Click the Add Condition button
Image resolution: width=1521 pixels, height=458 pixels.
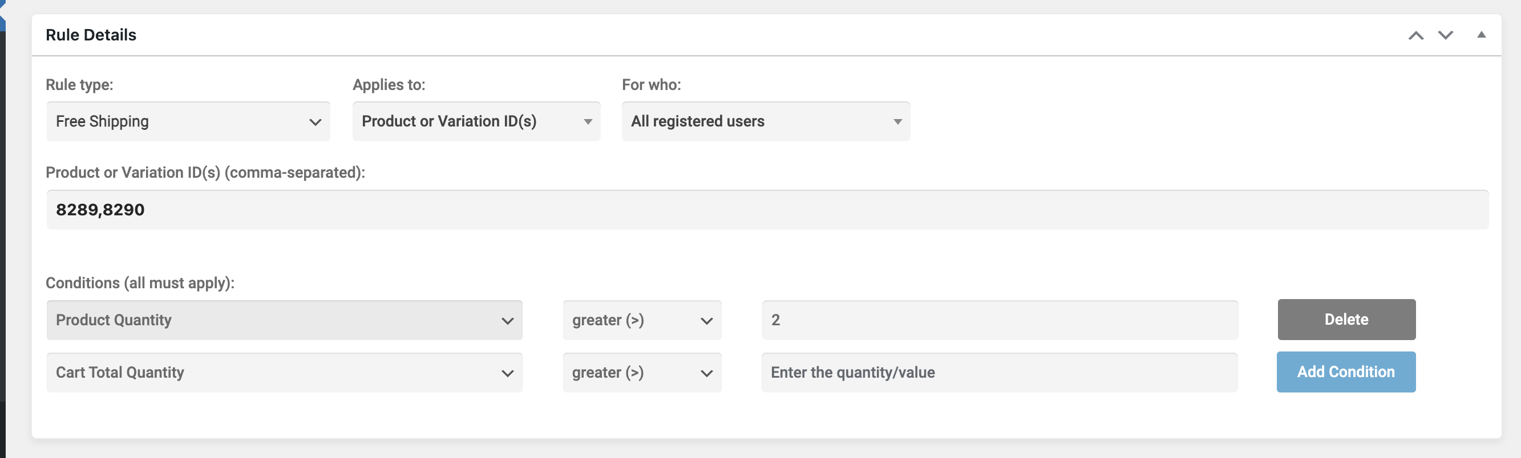click(x=1346, y=372)
